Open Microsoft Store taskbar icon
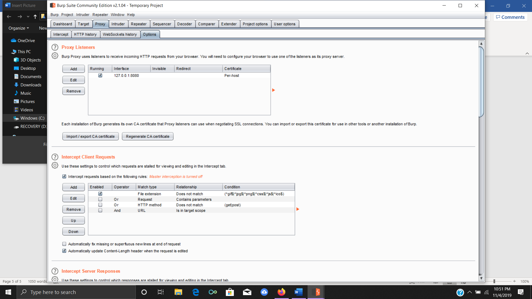 (x=230, y=292)
